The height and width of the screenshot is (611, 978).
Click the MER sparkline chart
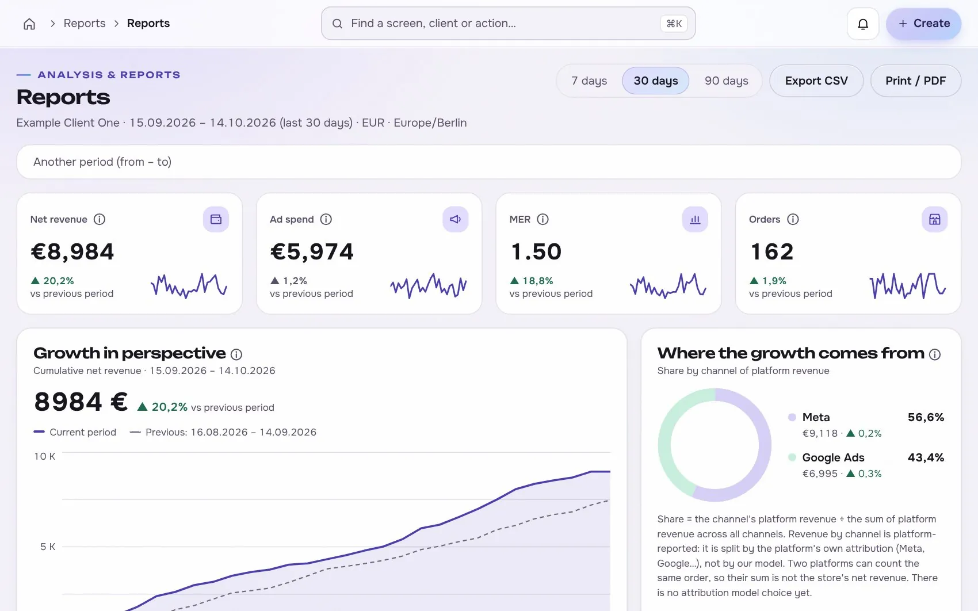(668, 285)
